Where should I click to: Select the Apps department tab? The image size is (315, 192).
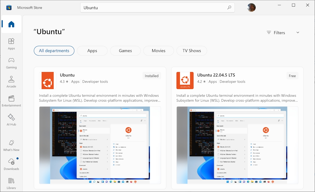point(92,51)
